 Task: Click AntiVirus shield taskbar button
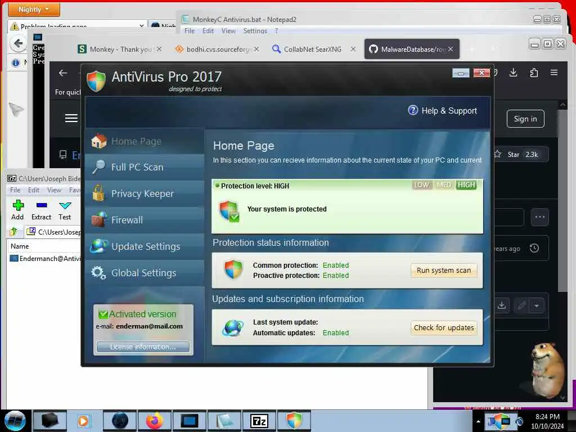coord(294,421)
